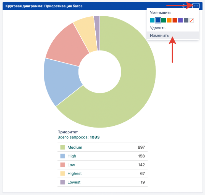Click the green Medium legend color square
Viewport: 205px width, 195px height.
(x=63, y=147)
